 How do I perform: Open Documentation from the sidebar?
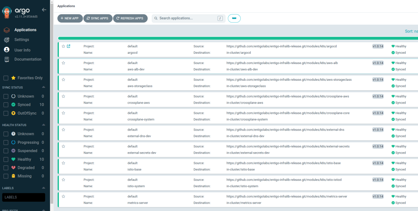click(28, 59)
